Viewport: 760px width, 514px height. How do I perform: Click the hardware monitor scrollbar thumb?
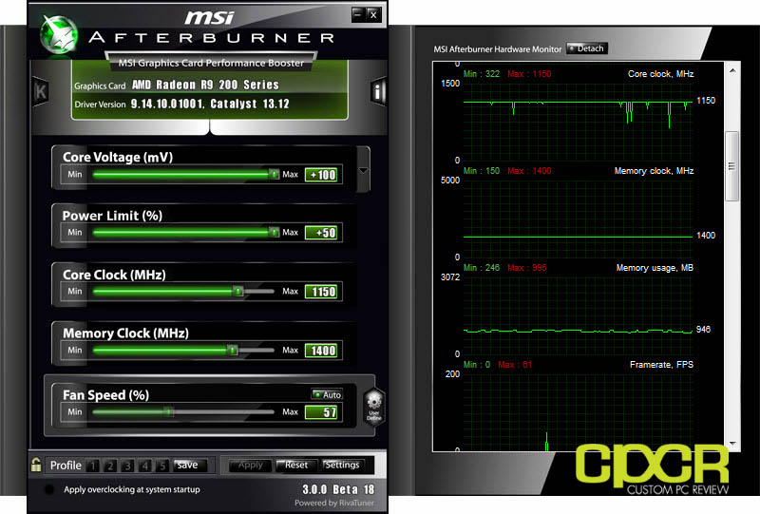coord(731,166)
